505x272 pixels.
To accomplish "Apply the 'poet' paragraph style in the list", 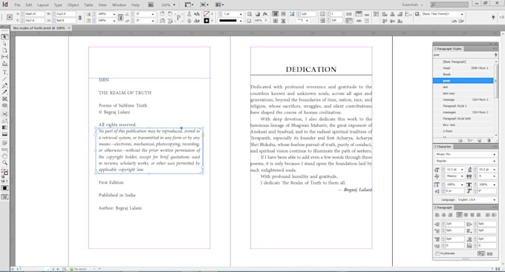I will pyautogui.click(x=463, y=81).
